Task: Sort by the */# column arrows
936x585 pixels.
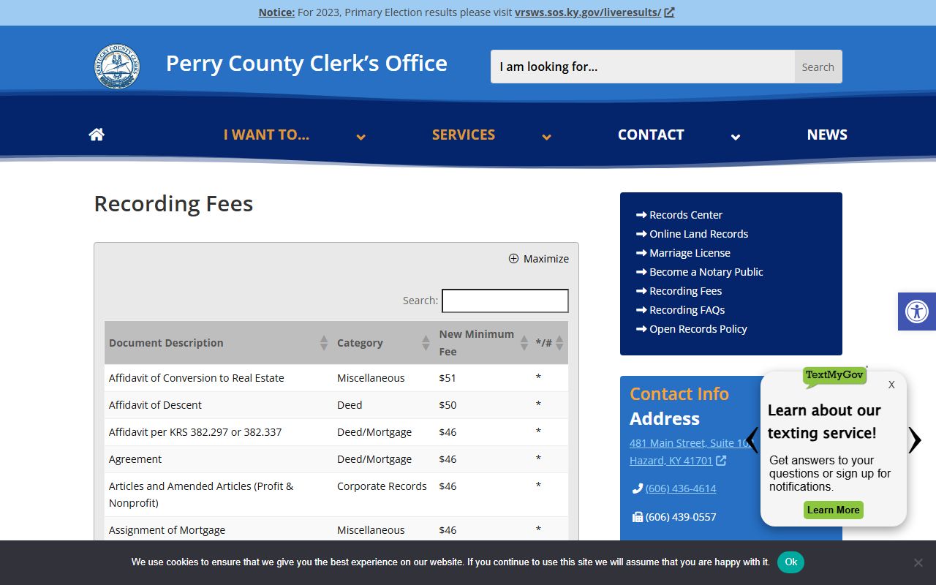Action: tap(559, 343)
